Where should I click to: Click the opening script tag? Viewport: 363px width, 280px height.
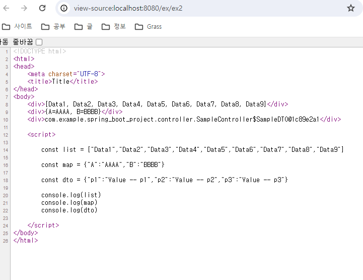coord(41,134)
